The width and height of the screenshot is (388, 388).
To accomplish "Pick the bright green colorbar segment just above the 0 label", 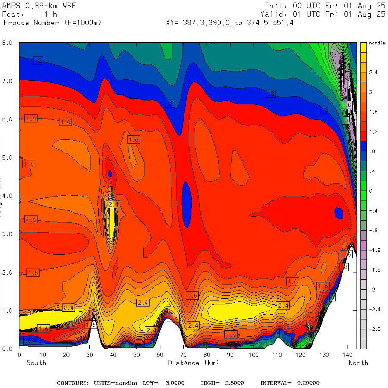I will click(363, 186).
